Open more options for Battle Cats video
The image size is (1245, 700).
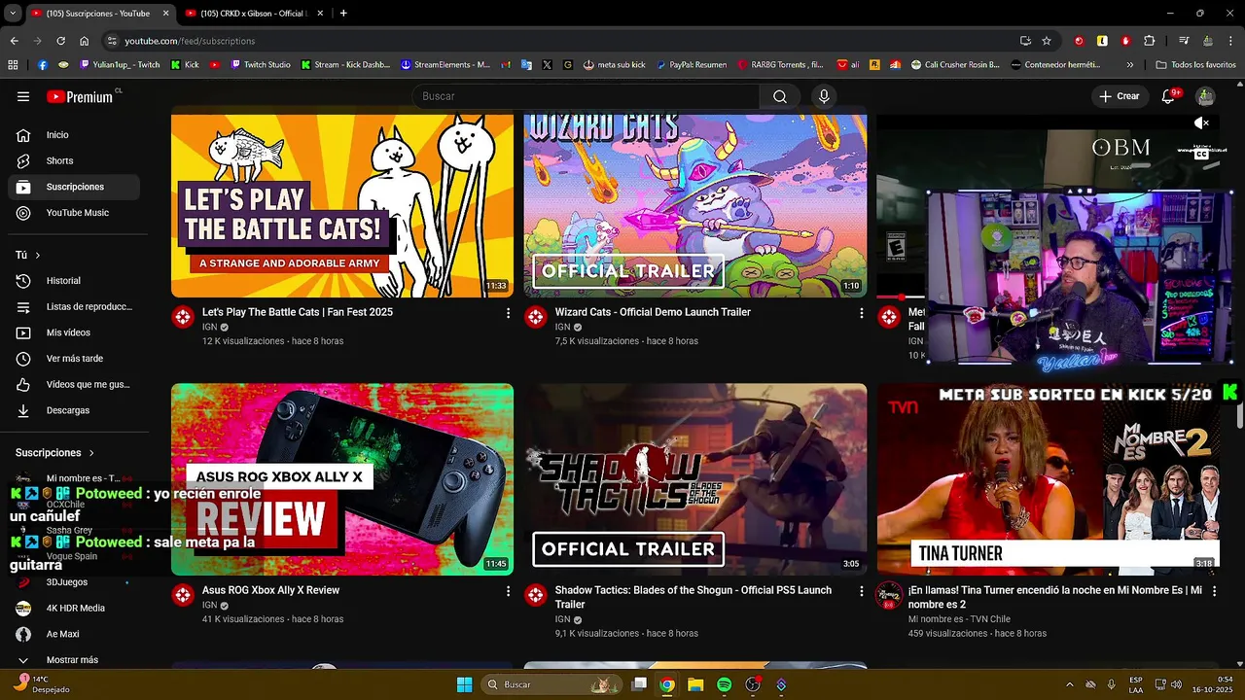tap(508, 313)
